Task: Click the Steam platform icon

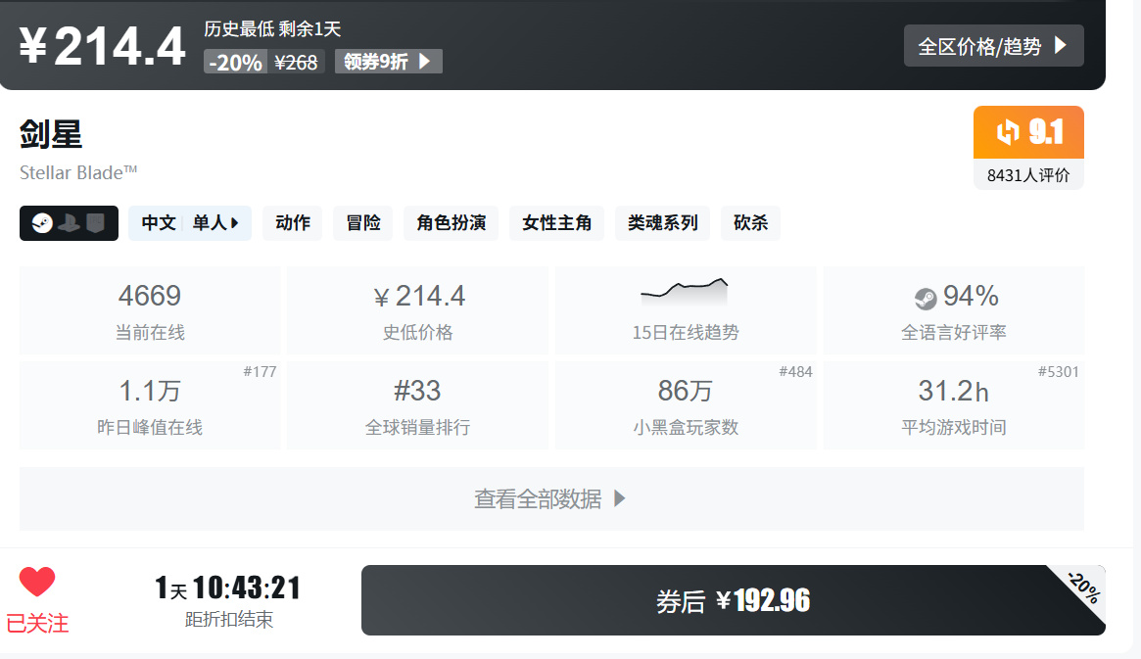Action: pos(42,223)
